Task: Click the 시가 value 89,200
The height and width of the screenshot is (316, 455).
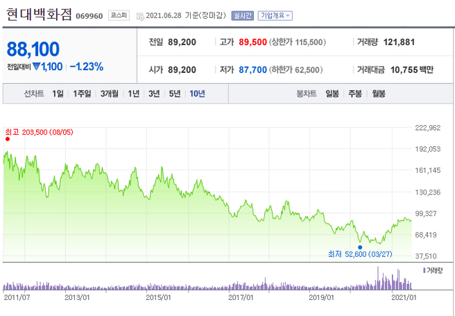Action: click(x=182, y=69)
